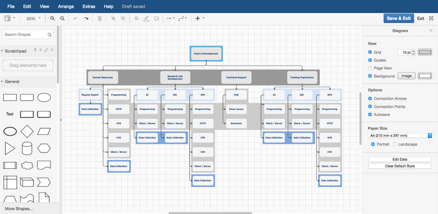This screenshot has height=214, width=438.
Task: Disable the Grid checkbox
Action: [370, 52]
